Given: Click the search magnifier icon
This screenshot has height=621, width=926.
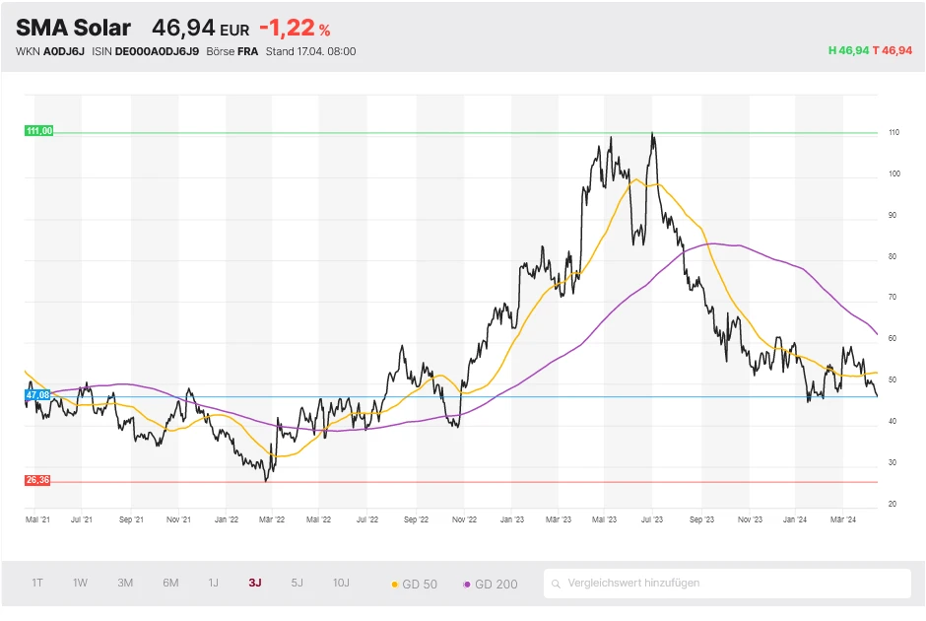Looking at the screenshot, I should point(558,584).
